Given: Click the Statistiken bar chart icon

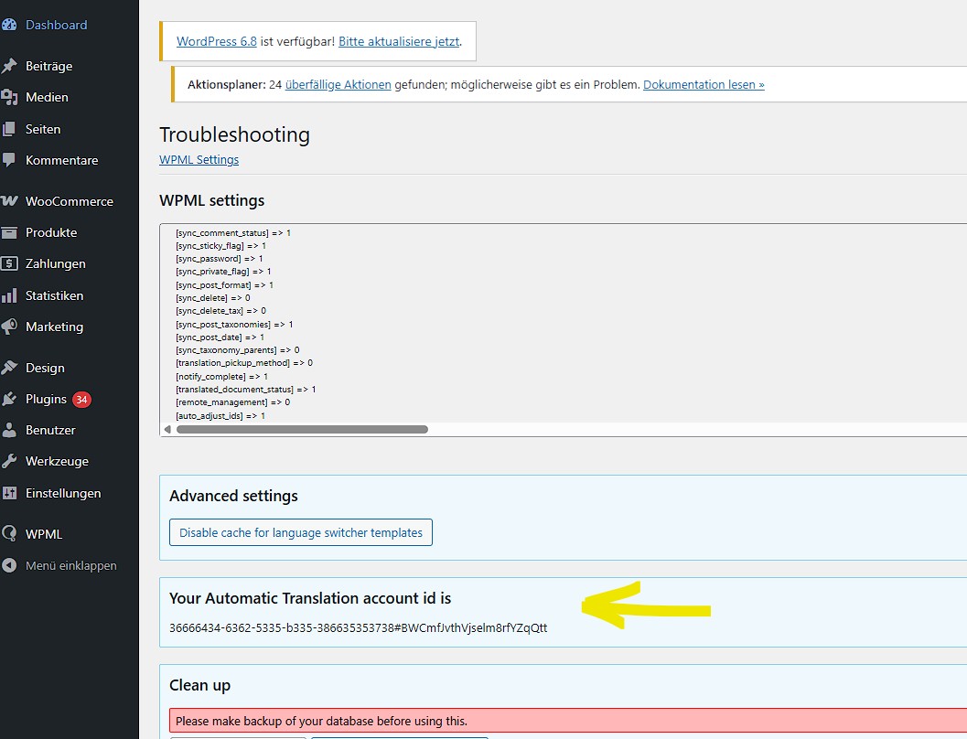Looking at the screenshot, I should pyautogui.click(x=9, y=295).
